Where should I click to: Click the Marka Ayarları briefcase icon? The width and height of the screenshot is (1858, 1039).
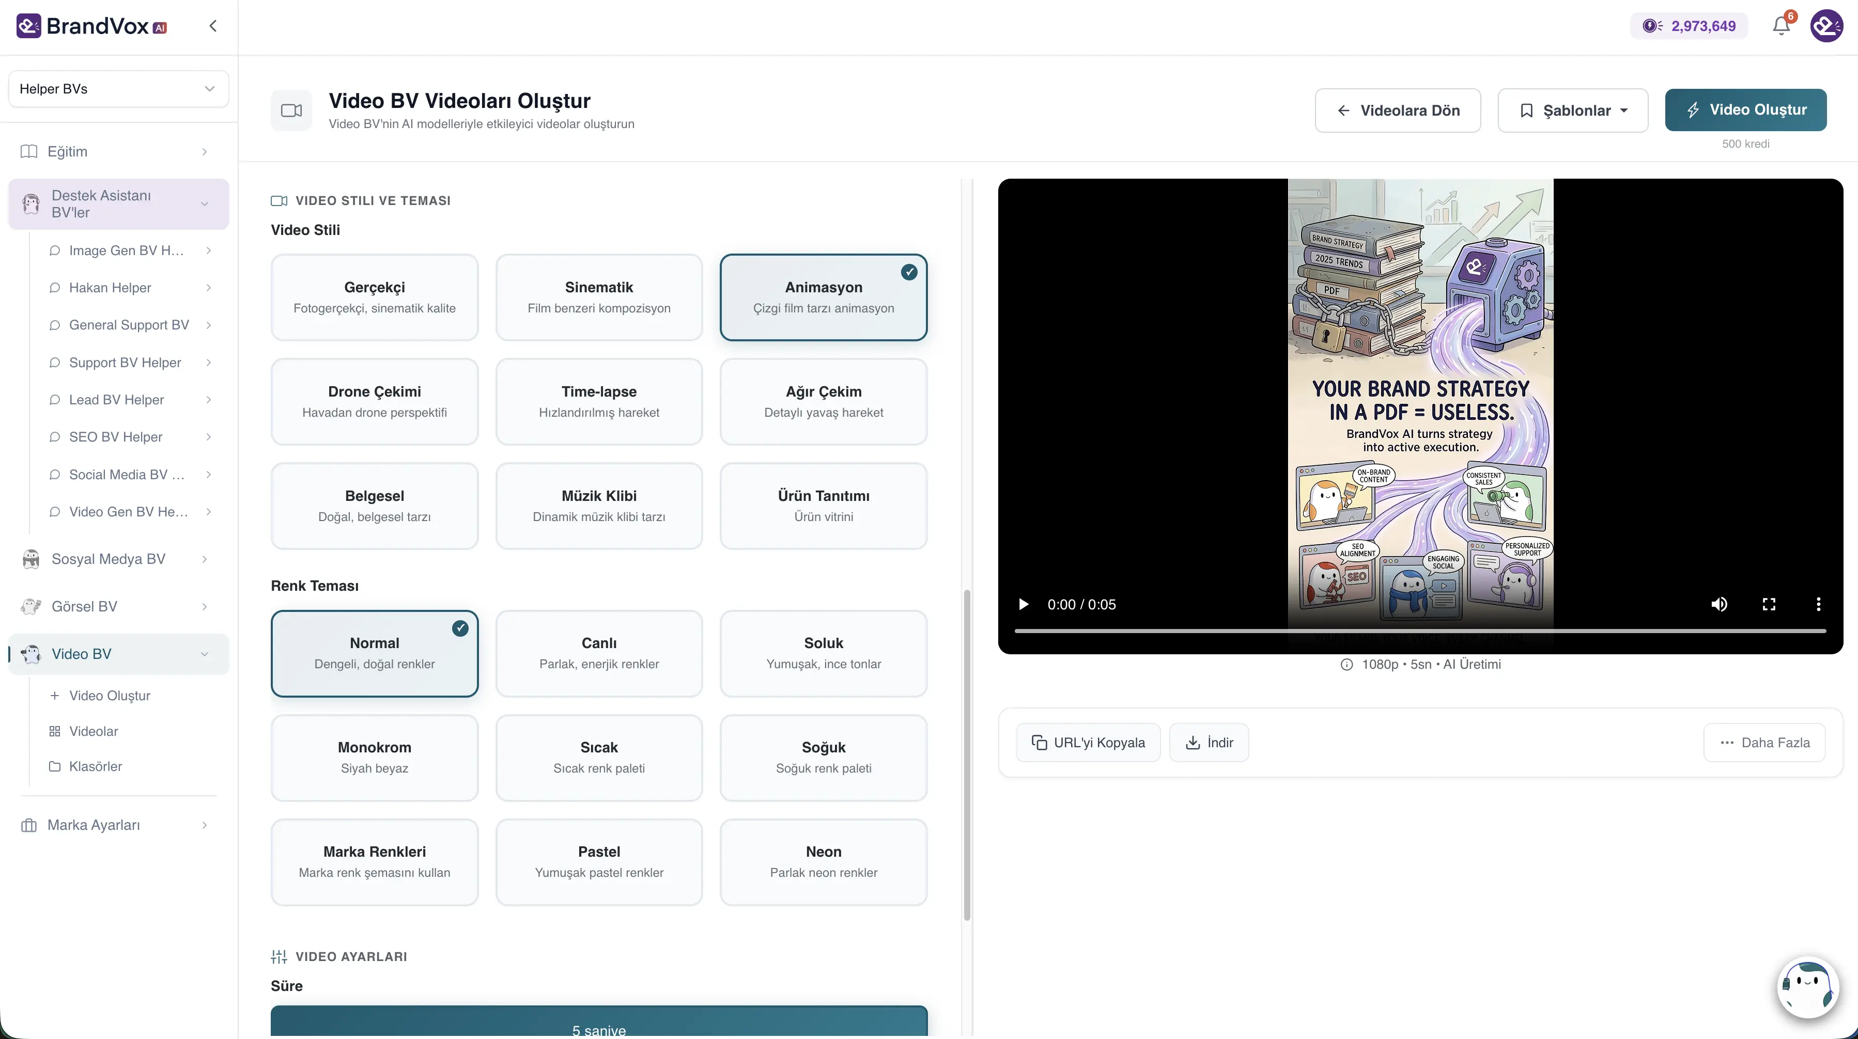pyautogui.click(x=29, y=825)
